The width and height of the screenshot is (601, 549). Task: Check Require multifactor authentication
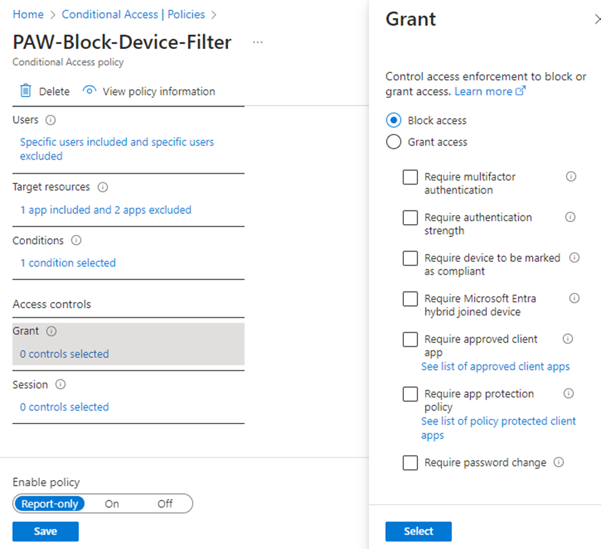tap(410, 177)
